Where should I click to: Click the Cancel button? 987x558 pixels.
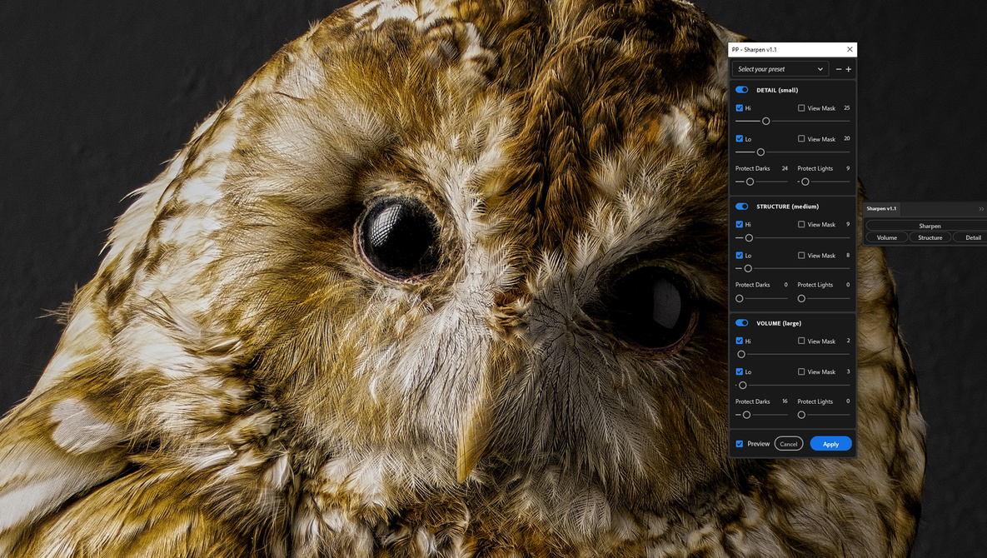coord(789,444)
